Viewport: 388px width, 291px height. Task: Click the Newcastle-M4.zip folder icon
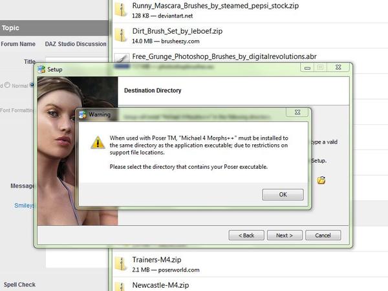tap(121, 286)
